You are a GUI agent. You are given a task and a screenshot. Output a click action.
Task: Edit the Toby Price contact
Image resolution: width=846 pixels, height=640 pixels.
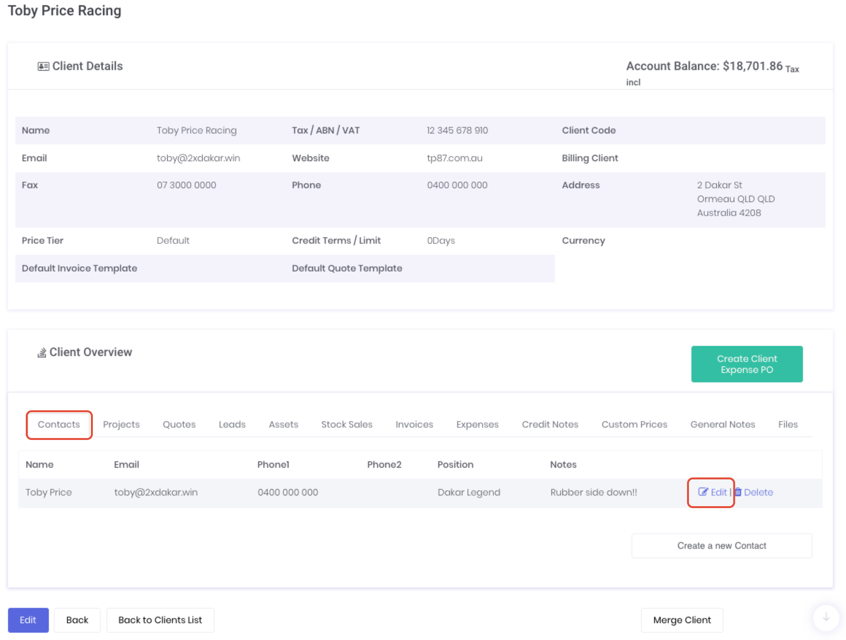[x=713, y=492]
